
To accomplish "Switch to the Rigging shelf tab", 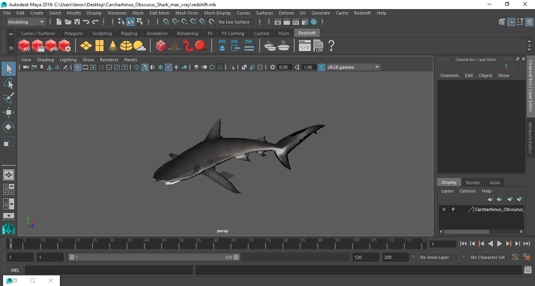I will [x=129, y=33].
